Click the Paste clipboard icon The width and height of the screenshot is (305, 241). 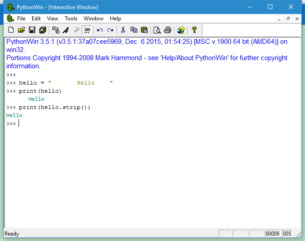(144, 30)
